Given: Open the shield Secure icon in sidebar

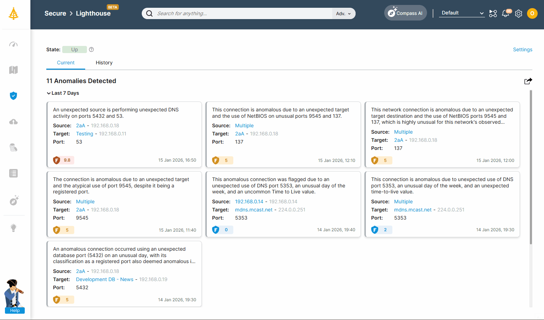Looking at the screenshot, I should [13, 96].
